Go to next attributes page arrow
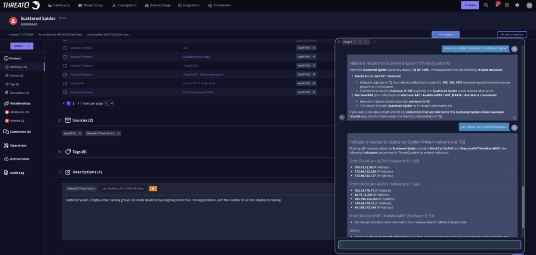Screen dimensions: 536x255 pyautogui.click(x=78, y=103)
